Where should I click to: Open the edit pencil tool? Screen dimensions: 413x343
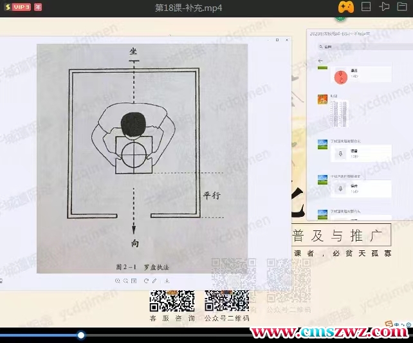coord(155,281)
